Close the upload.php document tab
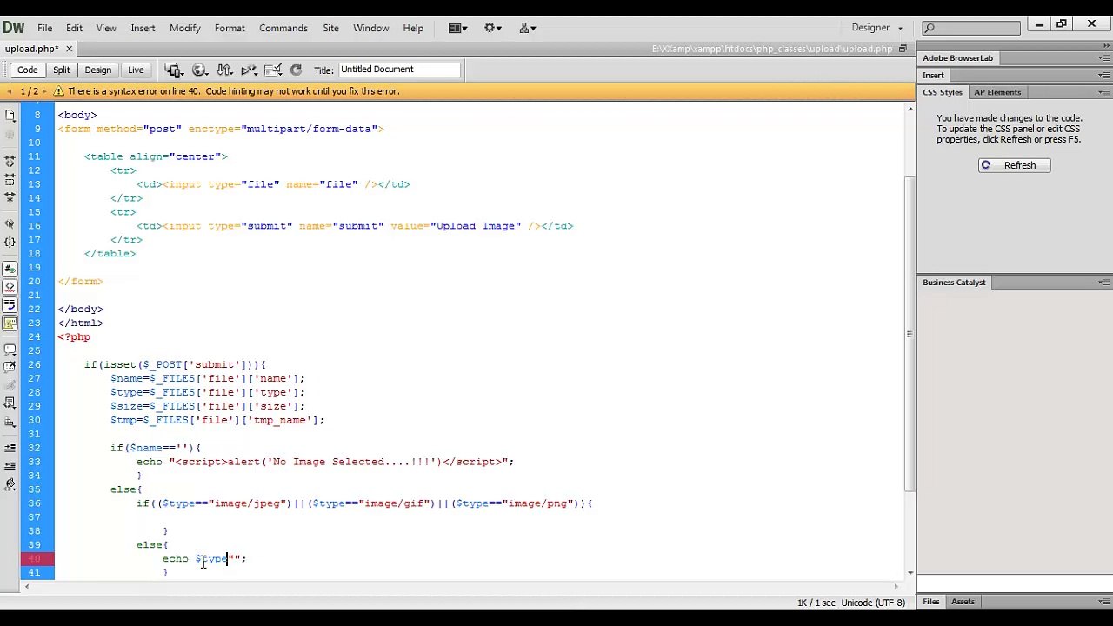The height and width of the screenshot is (626, 1113). 69,49
